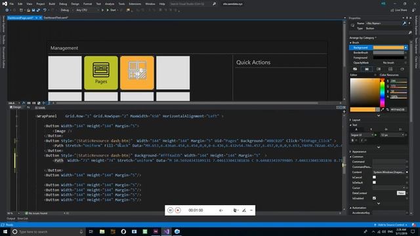Image resolution: width=420 pixels, height=236 pixels.
Task: Choose the Brush resources icon
Action: point(402,69)
